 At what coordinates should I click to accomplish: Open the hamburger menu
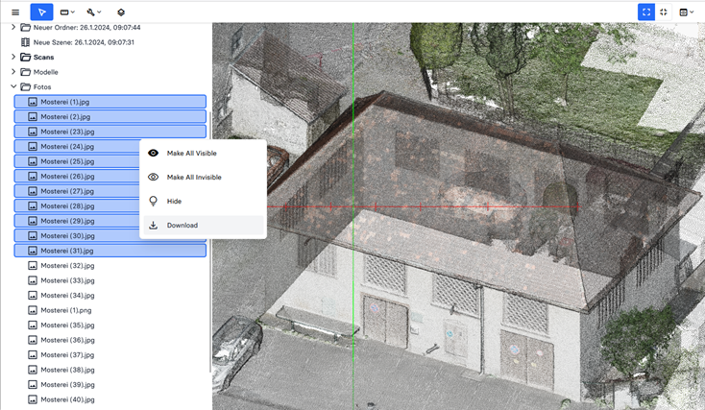pyautogui.click(x=14, y=12)
